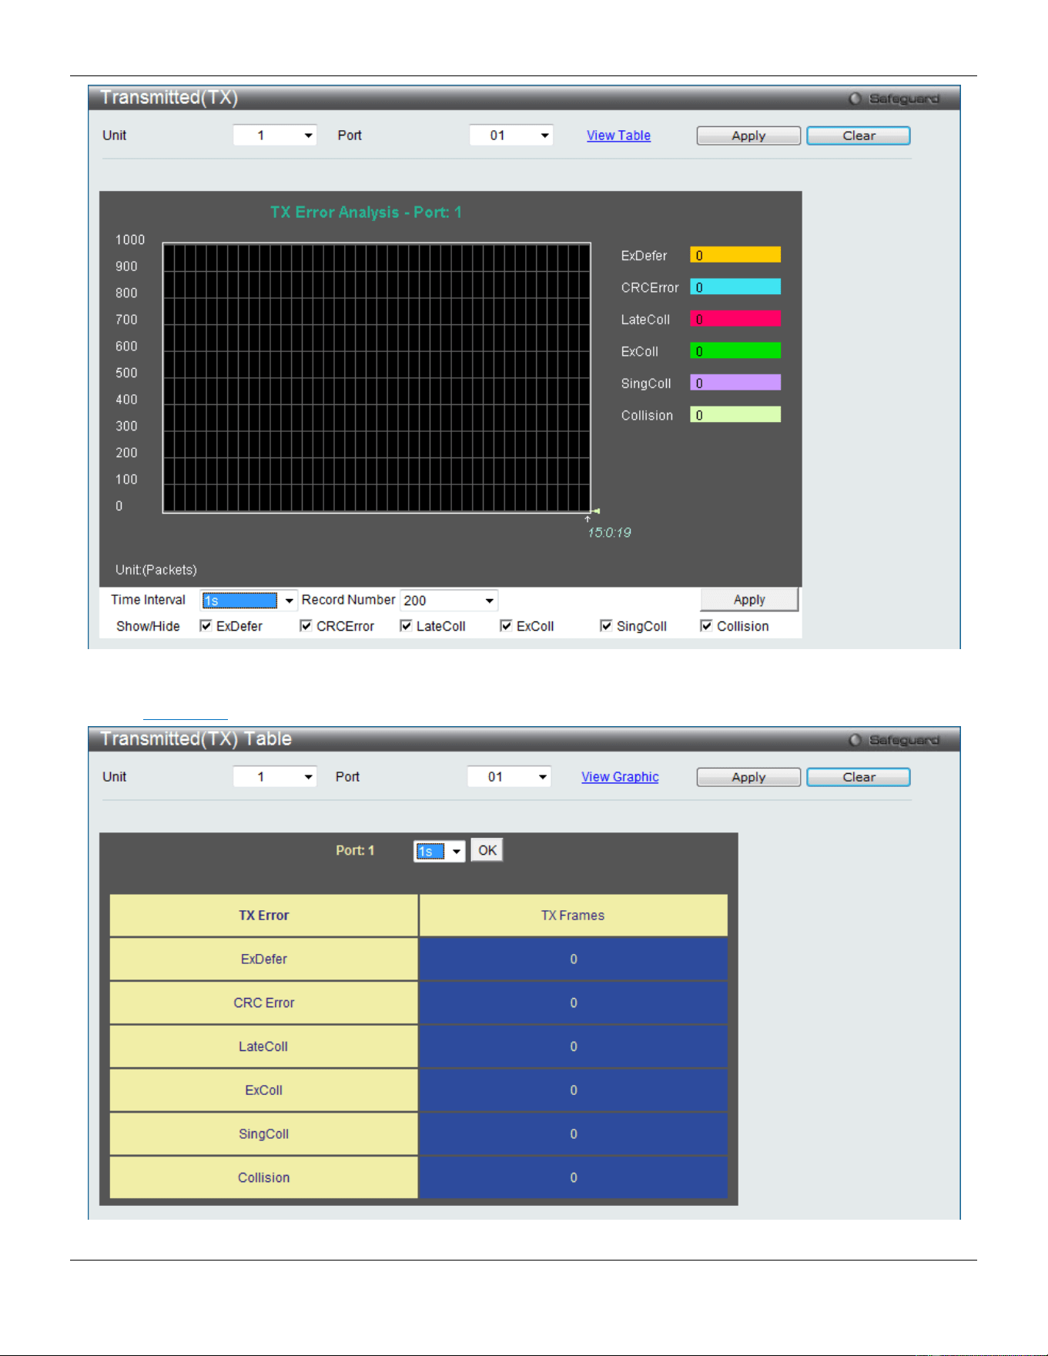Click Clear in the Transmitted(TX) panel
The height and width of the screenshot is (1356, 1048).
(859, 136)
